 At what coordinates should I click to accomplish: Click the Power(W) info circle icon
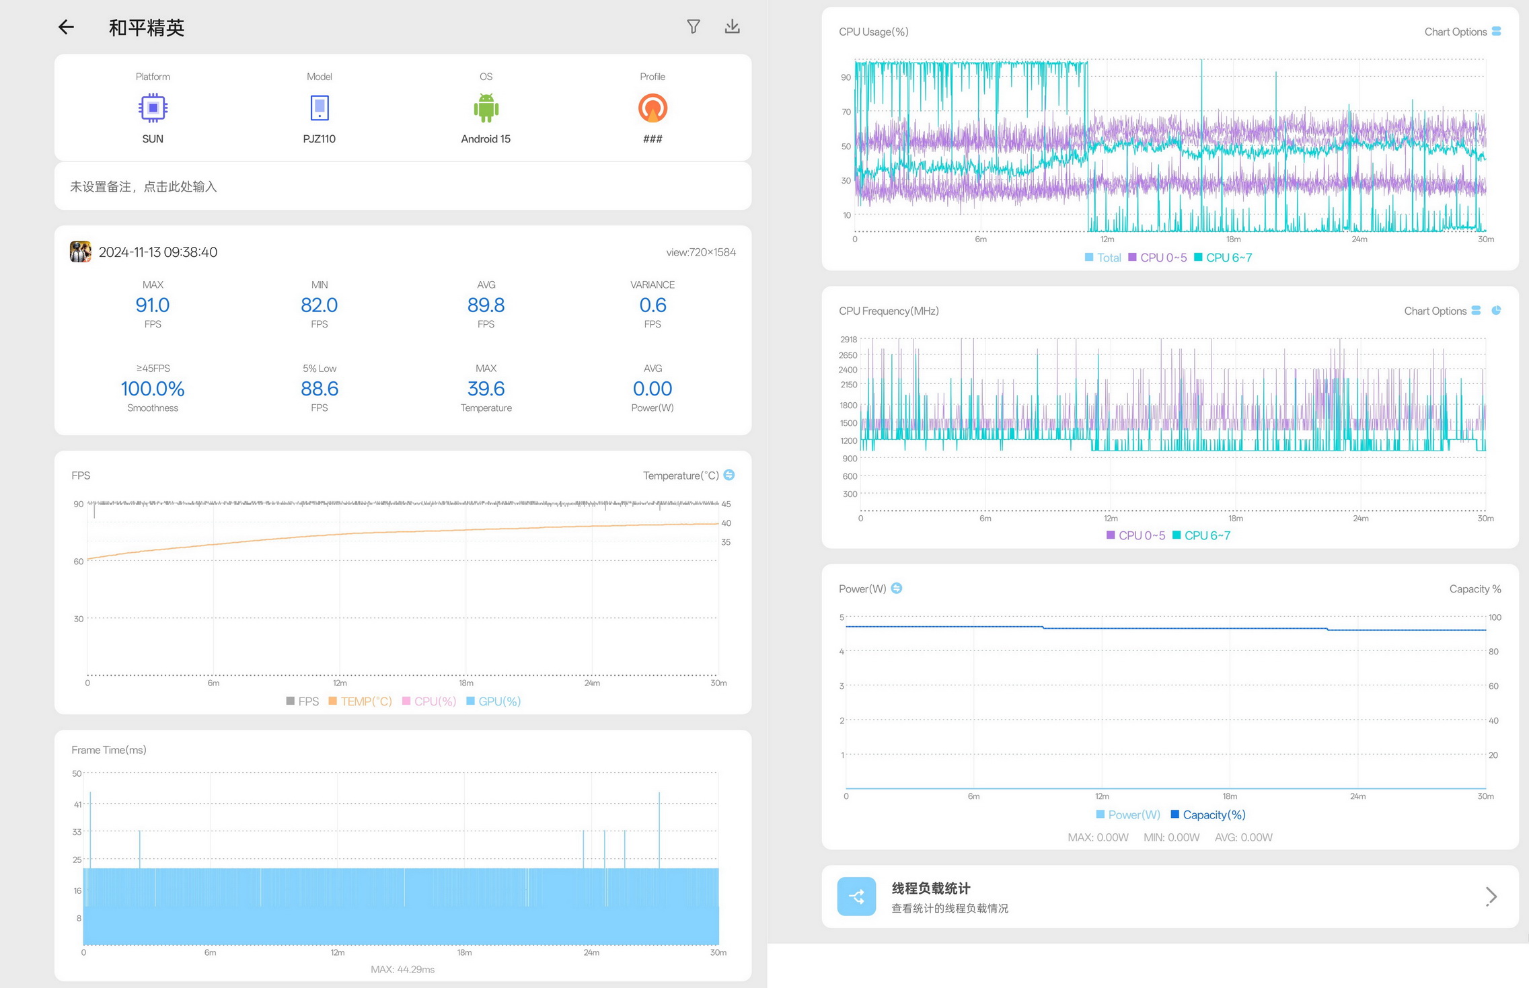[897, 588]
